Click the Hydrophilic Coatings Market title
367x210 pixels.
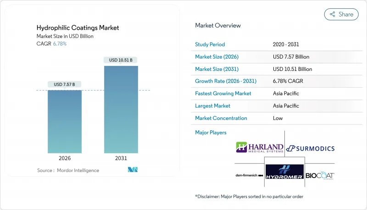[x=78, y=28]
